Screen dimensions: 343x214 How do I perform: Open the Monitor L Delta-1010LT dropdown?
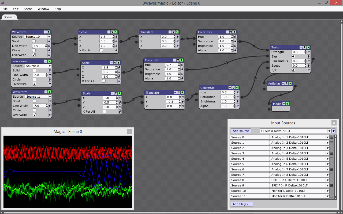(x=300, y=191)
